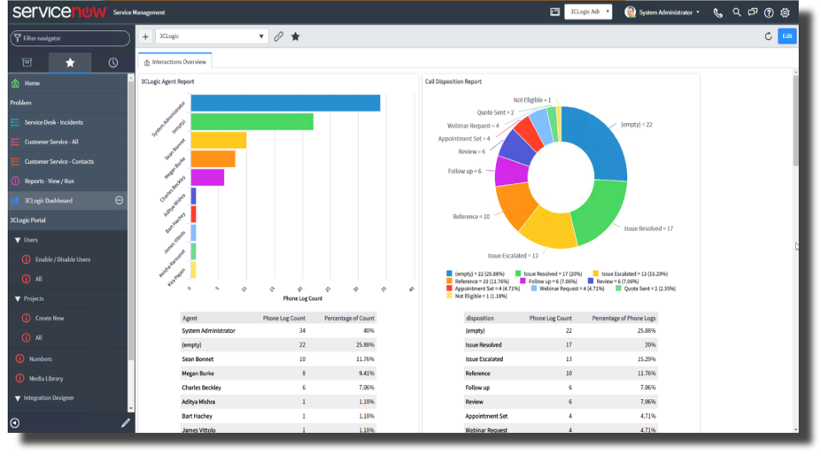The width and height of the screenshot is (821, 462).
Task: Click Charles Beckley table row
Action: pos(278,387)
